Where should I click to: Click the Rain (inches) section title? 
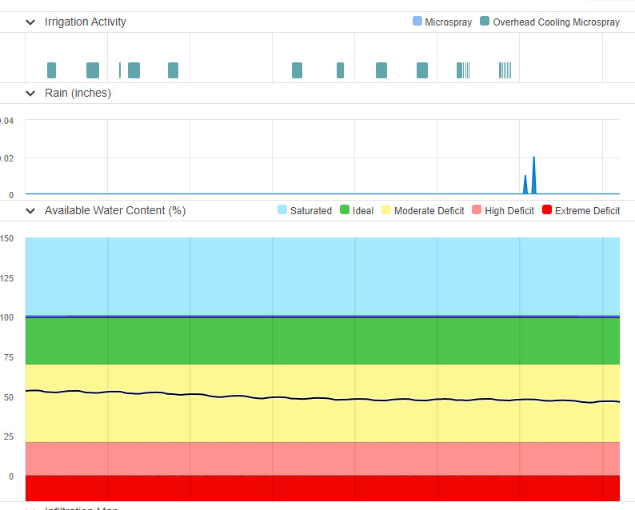click(78, 93)
